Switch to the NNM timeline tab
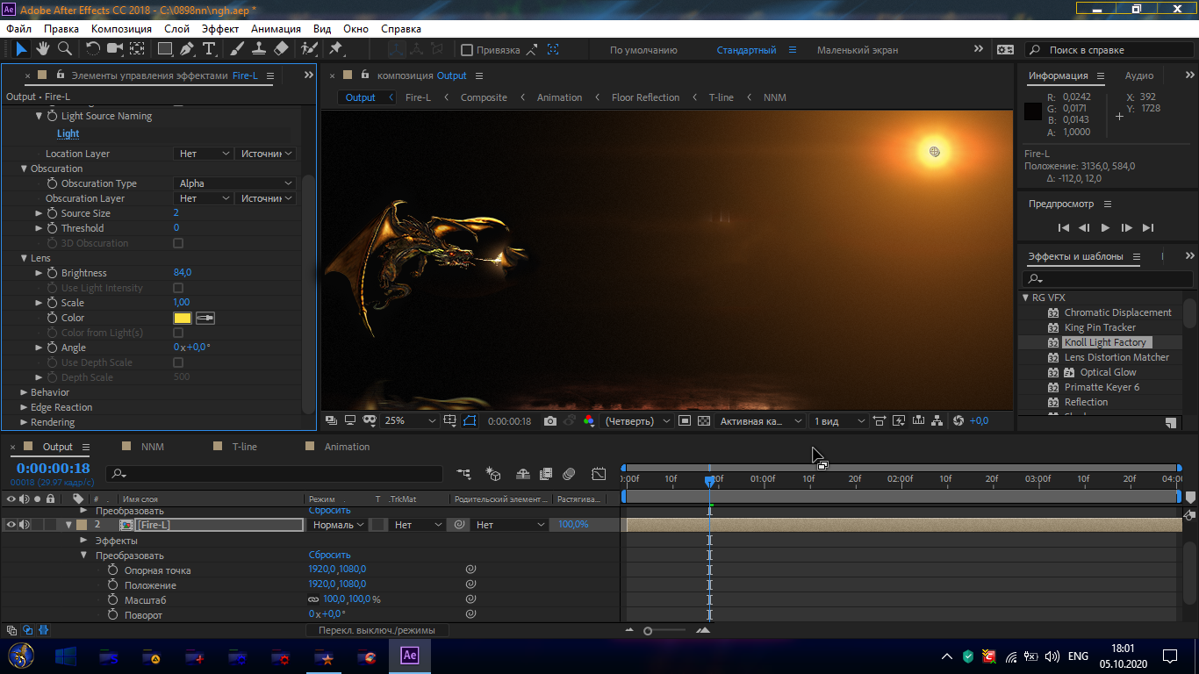1199x674 pixels. pos(153,447)
